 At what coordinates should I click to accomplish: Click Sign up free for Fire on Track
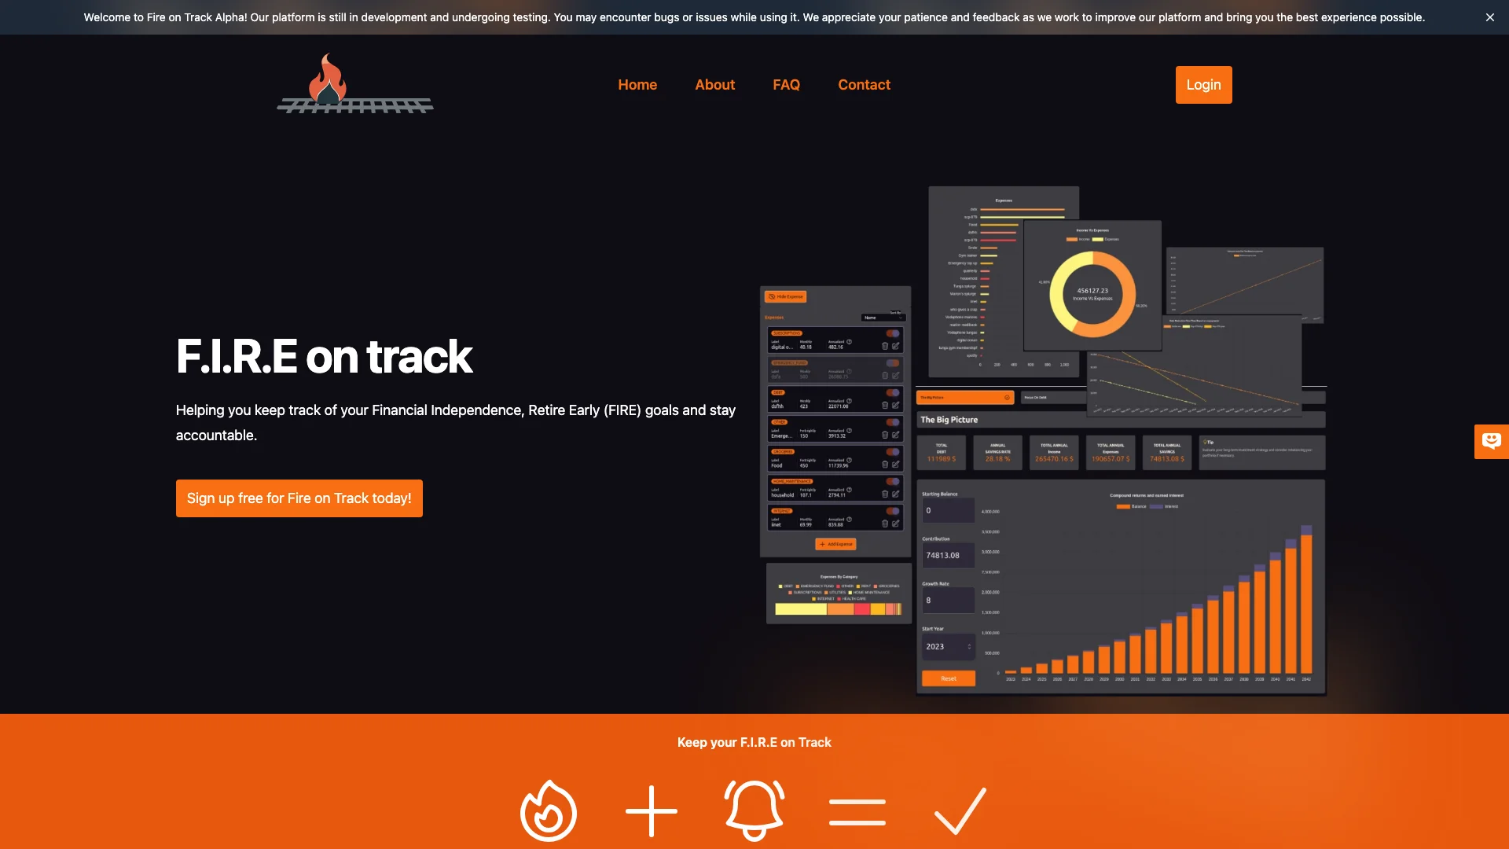click(x=299, y=498)
